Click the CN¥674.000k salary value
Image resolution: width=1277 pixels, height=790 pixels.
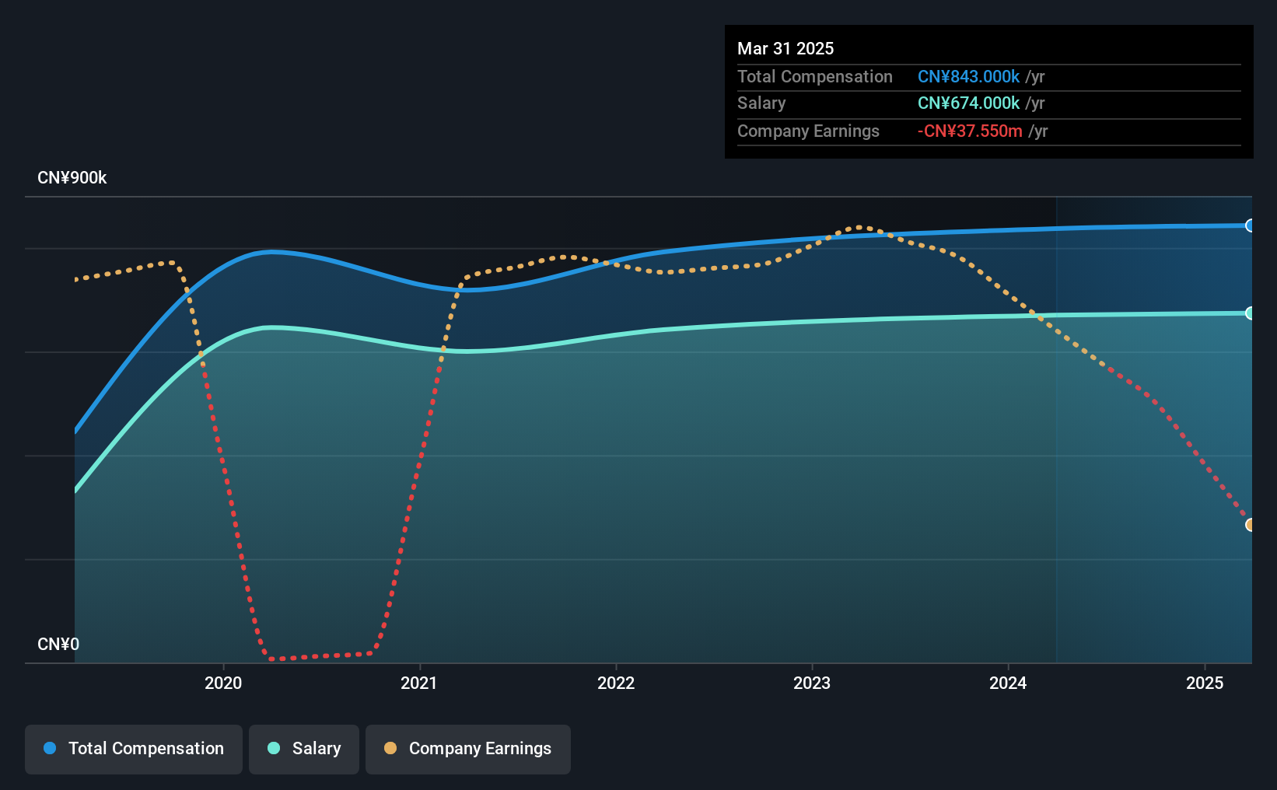(968, 103)
